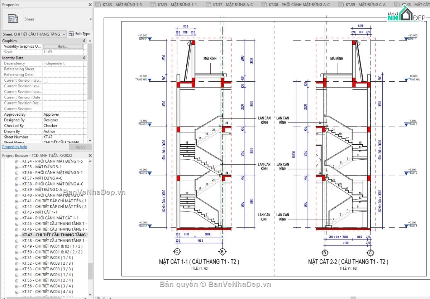The height and width of the screenshot is (299, 430).
Task: Open the Properties help link
Action: [x=14, y=146]
